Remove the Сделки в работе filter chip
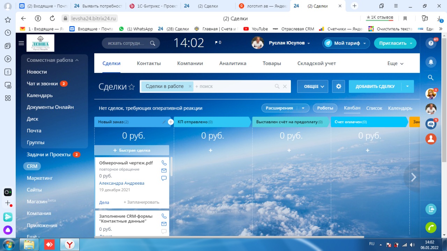 pos(190,86)
